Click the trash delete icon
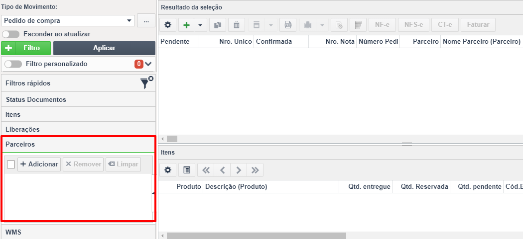Viewport: 523px width, 239px height. coord(237,25)
